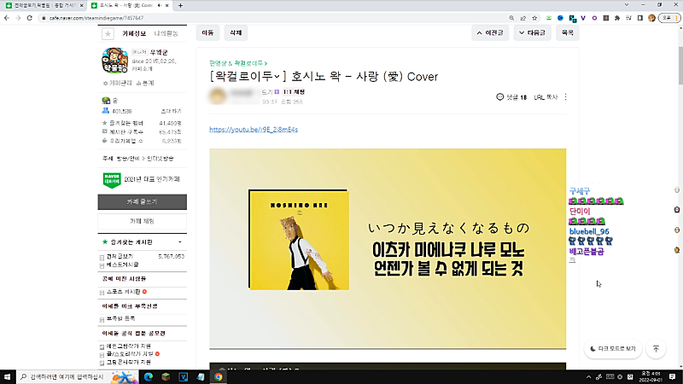Image resolution: width=683 pixels, height=384 pixels.
Task: Click the scroll-to-top arrow button
Action: 656,349
